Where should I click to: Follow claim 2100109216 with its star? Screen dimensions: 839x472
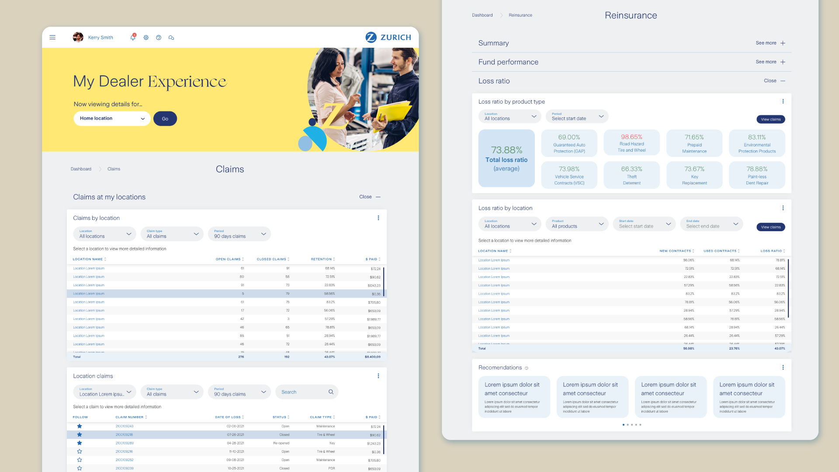80,451
